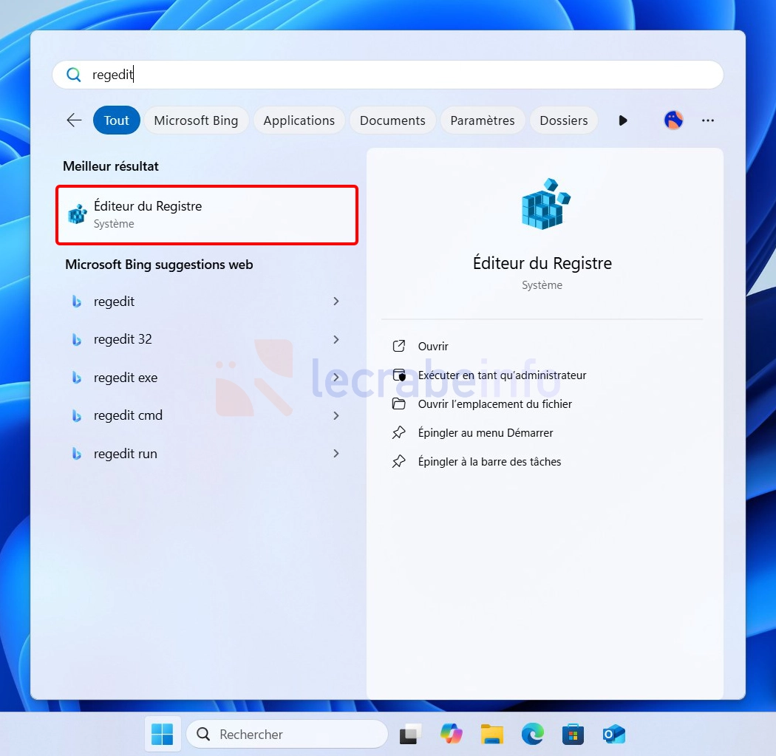Expand chevron beside regedit suggestion

336,302
